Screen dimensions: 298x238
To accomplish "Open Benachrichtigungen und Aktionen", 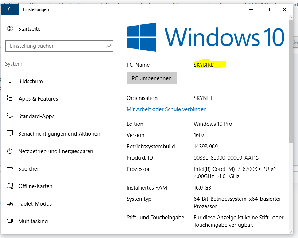I will pyautogui.click(x=59, y=134).
